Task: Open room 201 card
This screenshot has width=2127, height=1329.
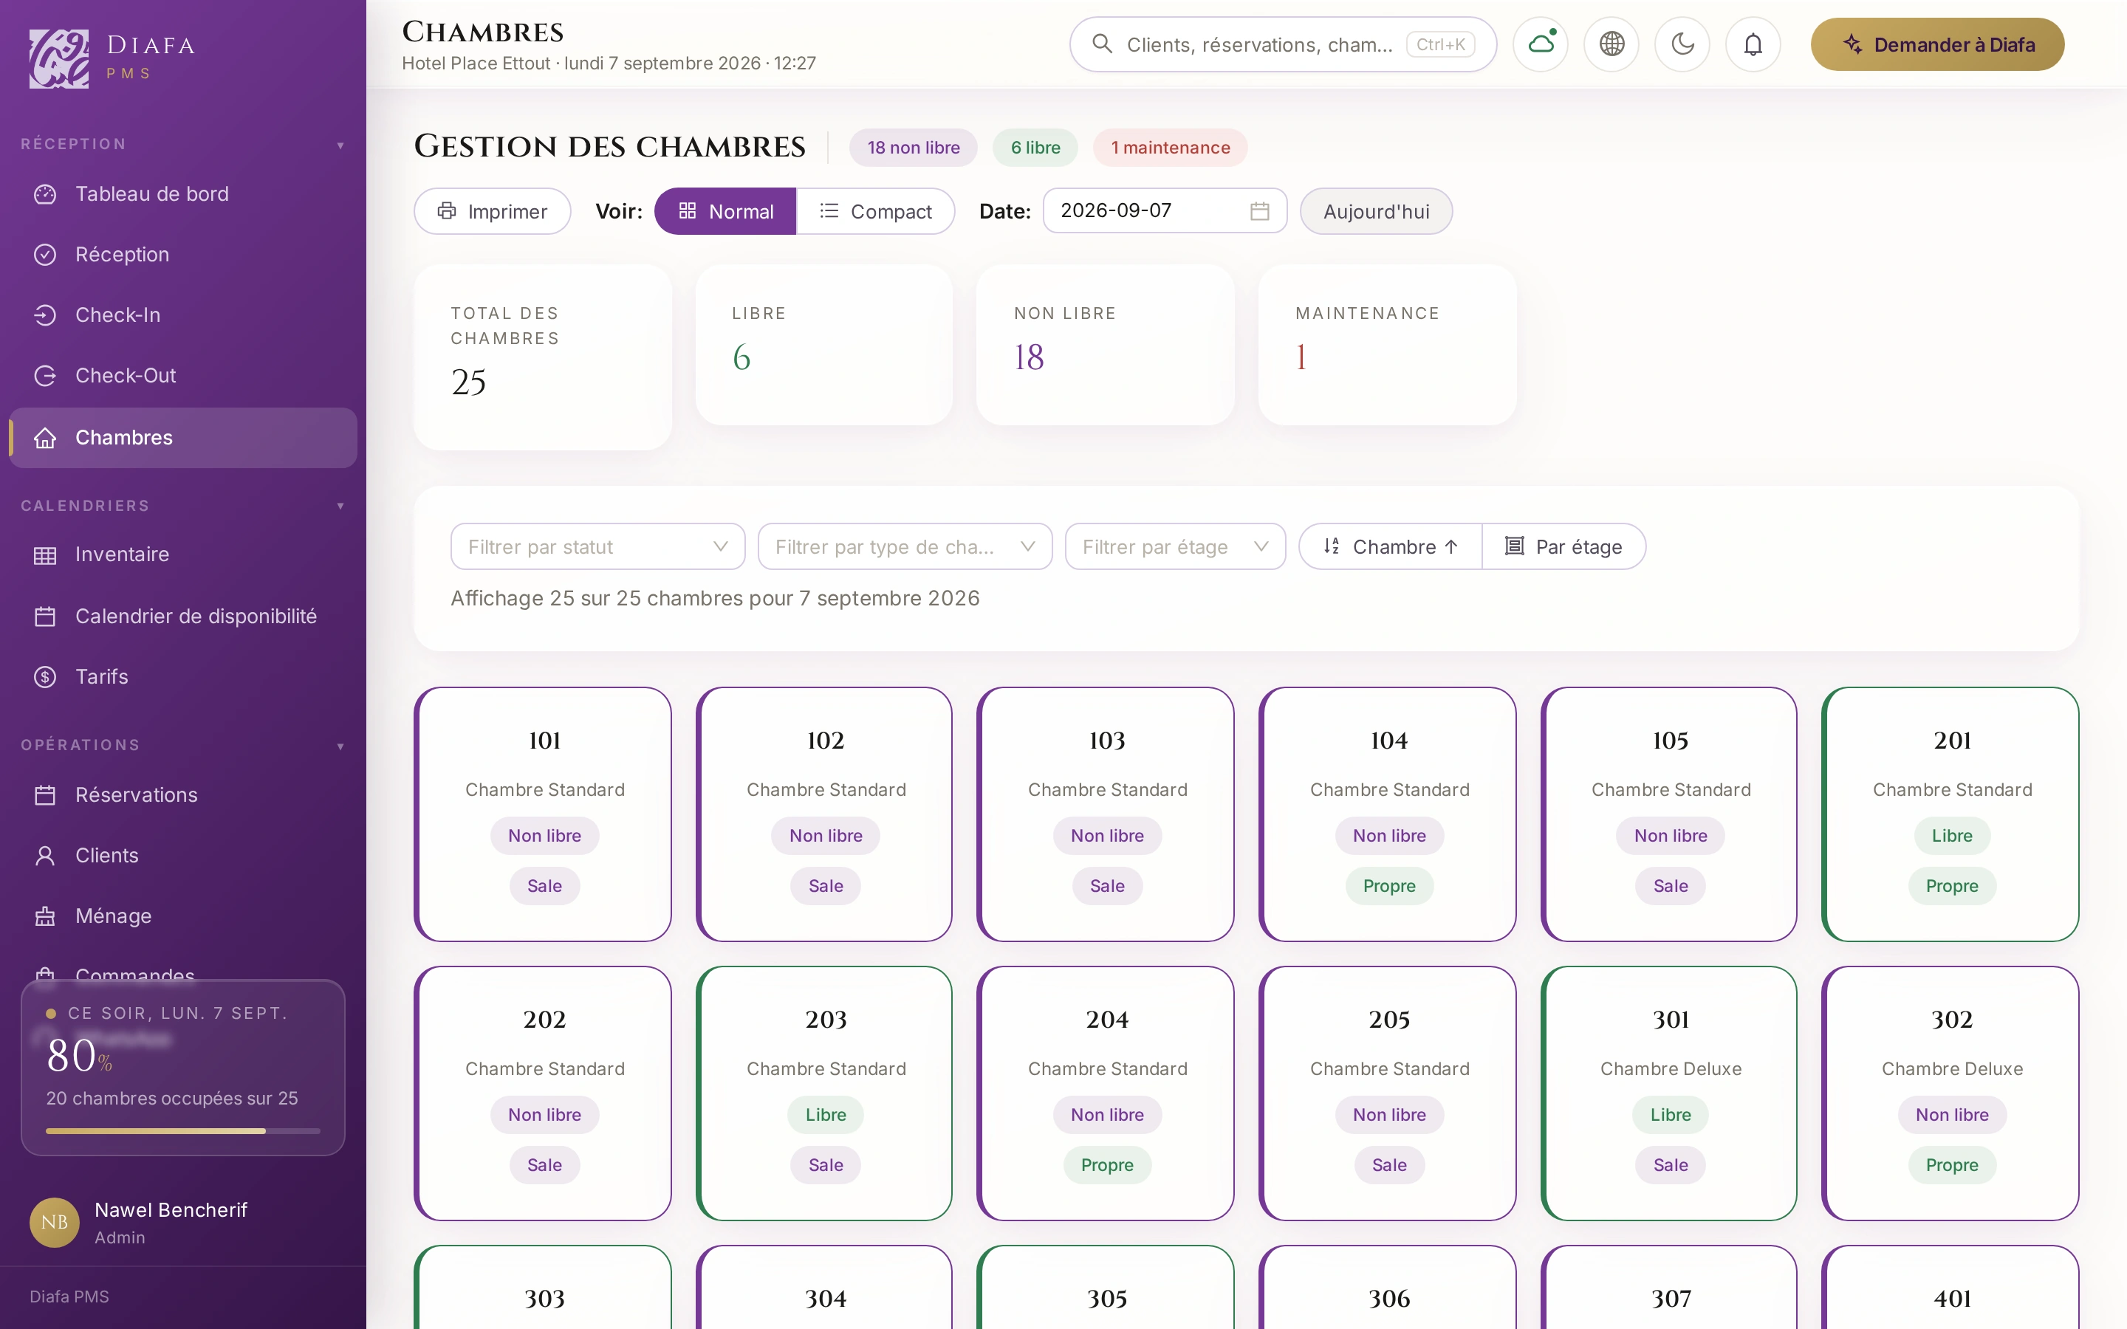Action: (1950, 814)
